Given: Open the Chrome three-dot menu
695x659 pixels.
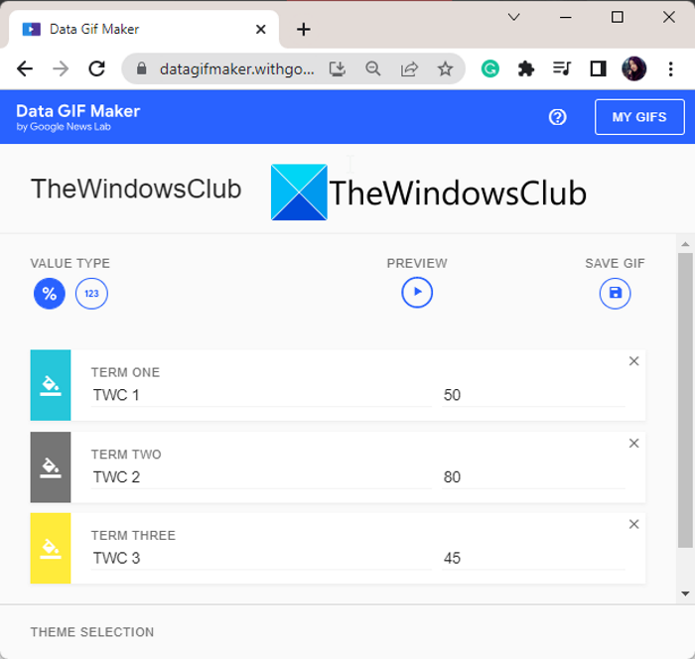Looking at the screenshot, I should 670,68.
